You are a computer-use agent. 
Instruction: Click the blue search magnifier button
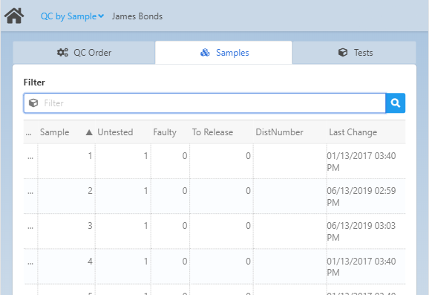[395, 103]
